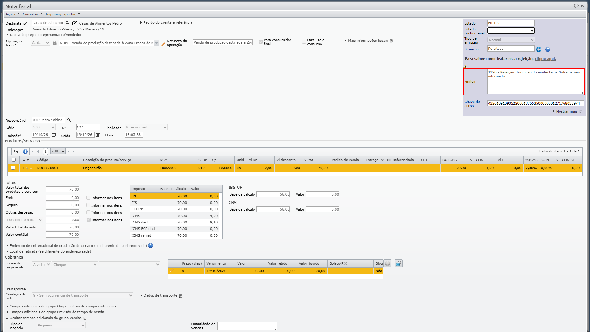The width and height of the screenshot is (590, 332).
Task: Open the Consultar menu
Action: [33, 14]
